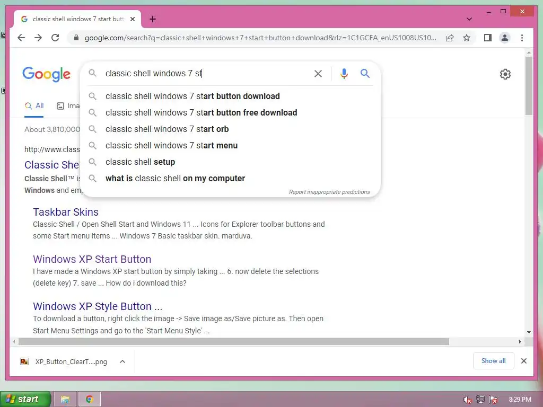Choose suggestion 'start orb'

point(230,129)
